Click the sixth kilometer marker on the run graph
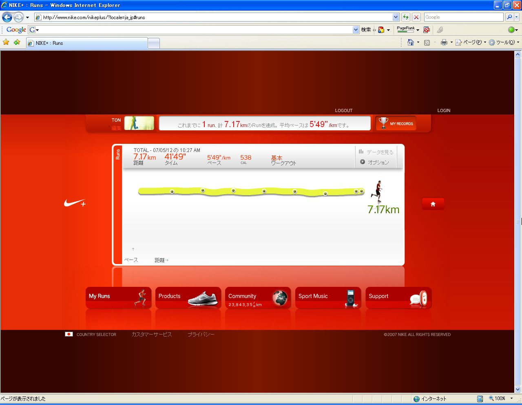The height and width of the screenshot is (405, 522). [325, 194]
